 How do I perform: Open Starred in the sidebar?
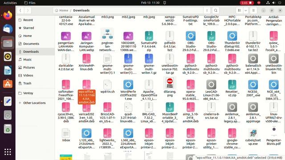35,28
